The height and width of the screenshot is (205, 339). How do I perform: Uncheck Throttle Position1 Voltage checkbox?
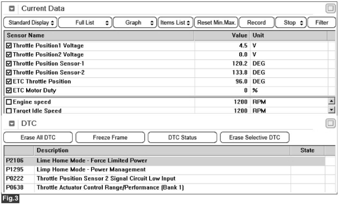tap(9, 46)
